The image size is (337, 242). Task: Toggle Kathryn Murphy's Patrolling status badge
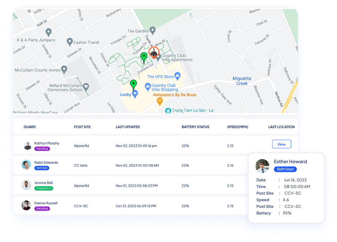pyautogui.click(x=42, y=148)
